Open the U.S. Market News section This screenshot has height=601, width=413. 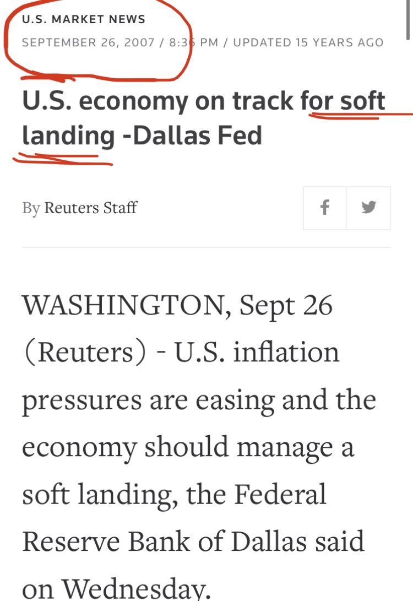pos(84,20)
